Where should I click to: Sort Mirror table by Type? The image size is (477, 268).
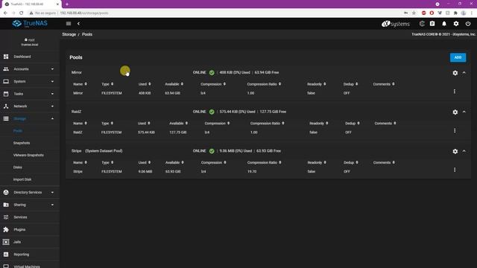pos(107,84)
